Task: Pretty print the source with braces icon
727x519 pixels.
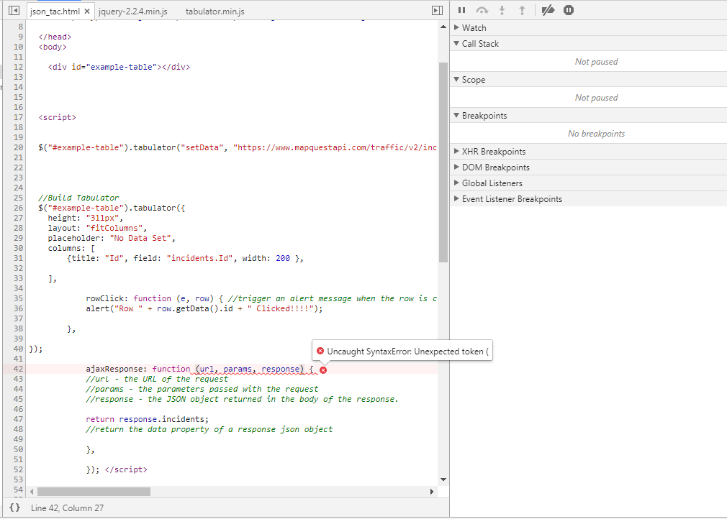Action: (x=15, y=507)
